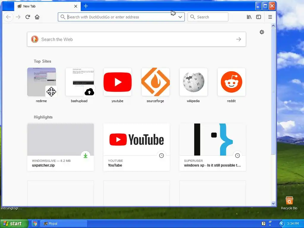This screenshot has height=228, width=304.
Task: Click the forward navigation arrow
Action: [18, 17]
